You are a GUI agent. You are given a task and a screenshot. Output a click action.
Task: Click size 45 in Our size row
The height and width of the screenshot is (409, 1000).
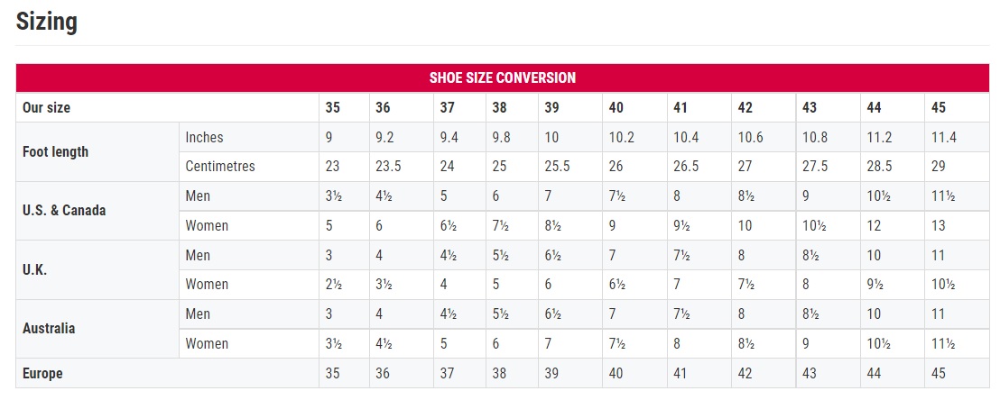(x=938, y=108)
